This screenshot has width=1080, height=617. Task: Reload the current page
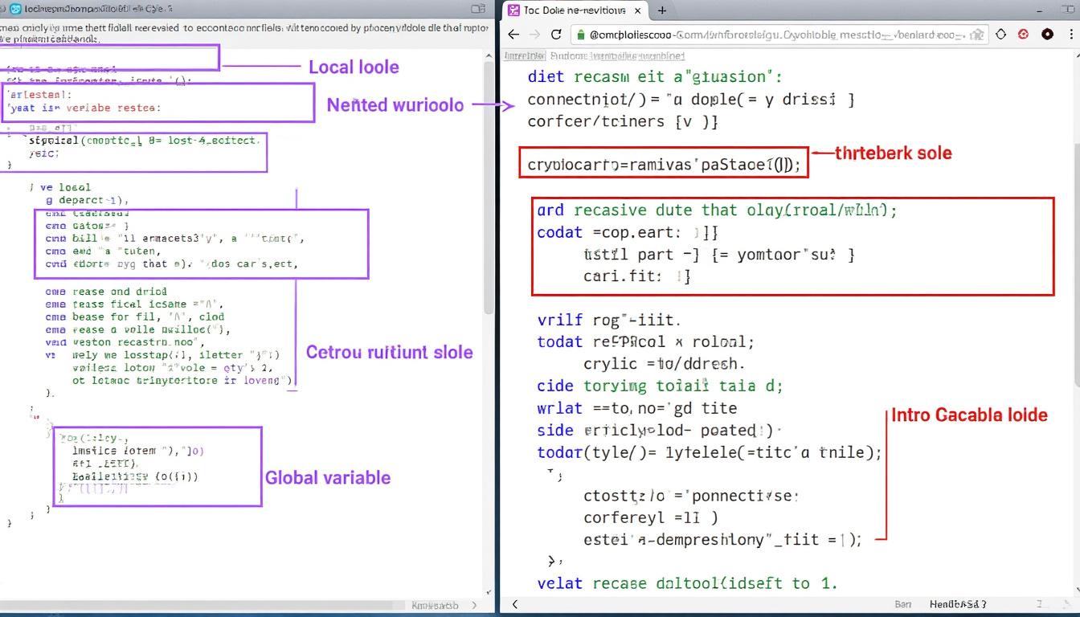point(555,34)
